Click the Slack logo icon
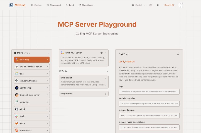The image size is (201, 133). tap(17, 116)
